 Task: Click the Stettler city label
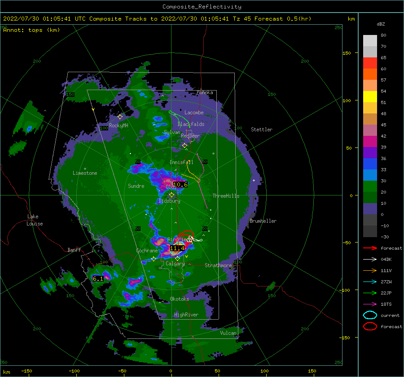pyautogui.click(x=262, y=130)
